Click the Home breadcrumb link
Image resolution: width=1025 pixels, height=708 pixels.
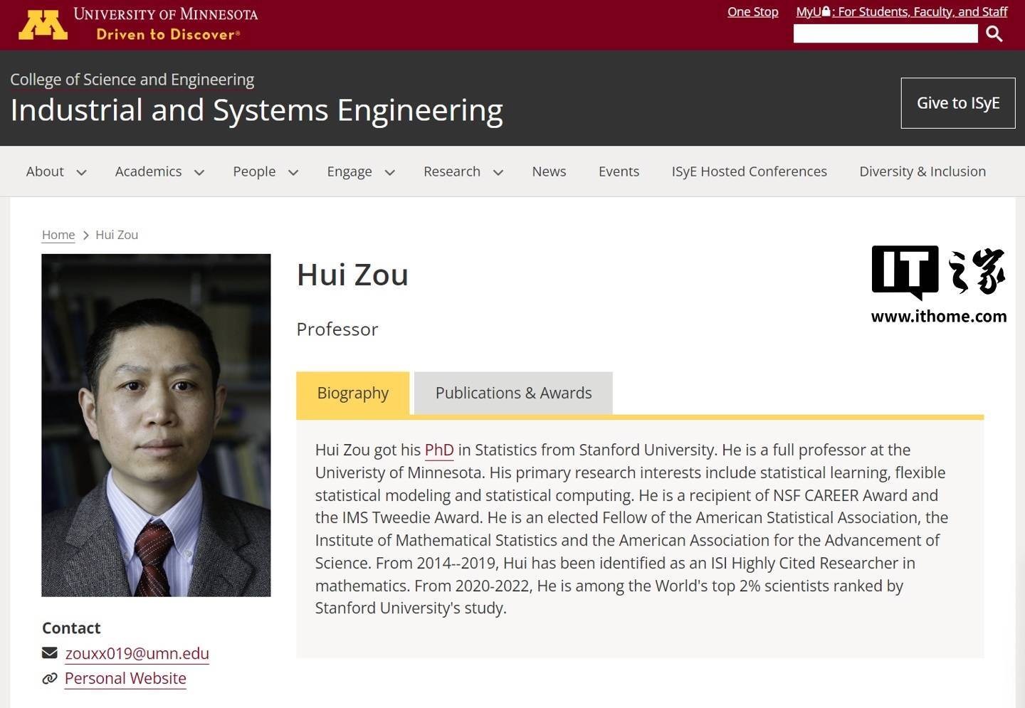point(58,235)
